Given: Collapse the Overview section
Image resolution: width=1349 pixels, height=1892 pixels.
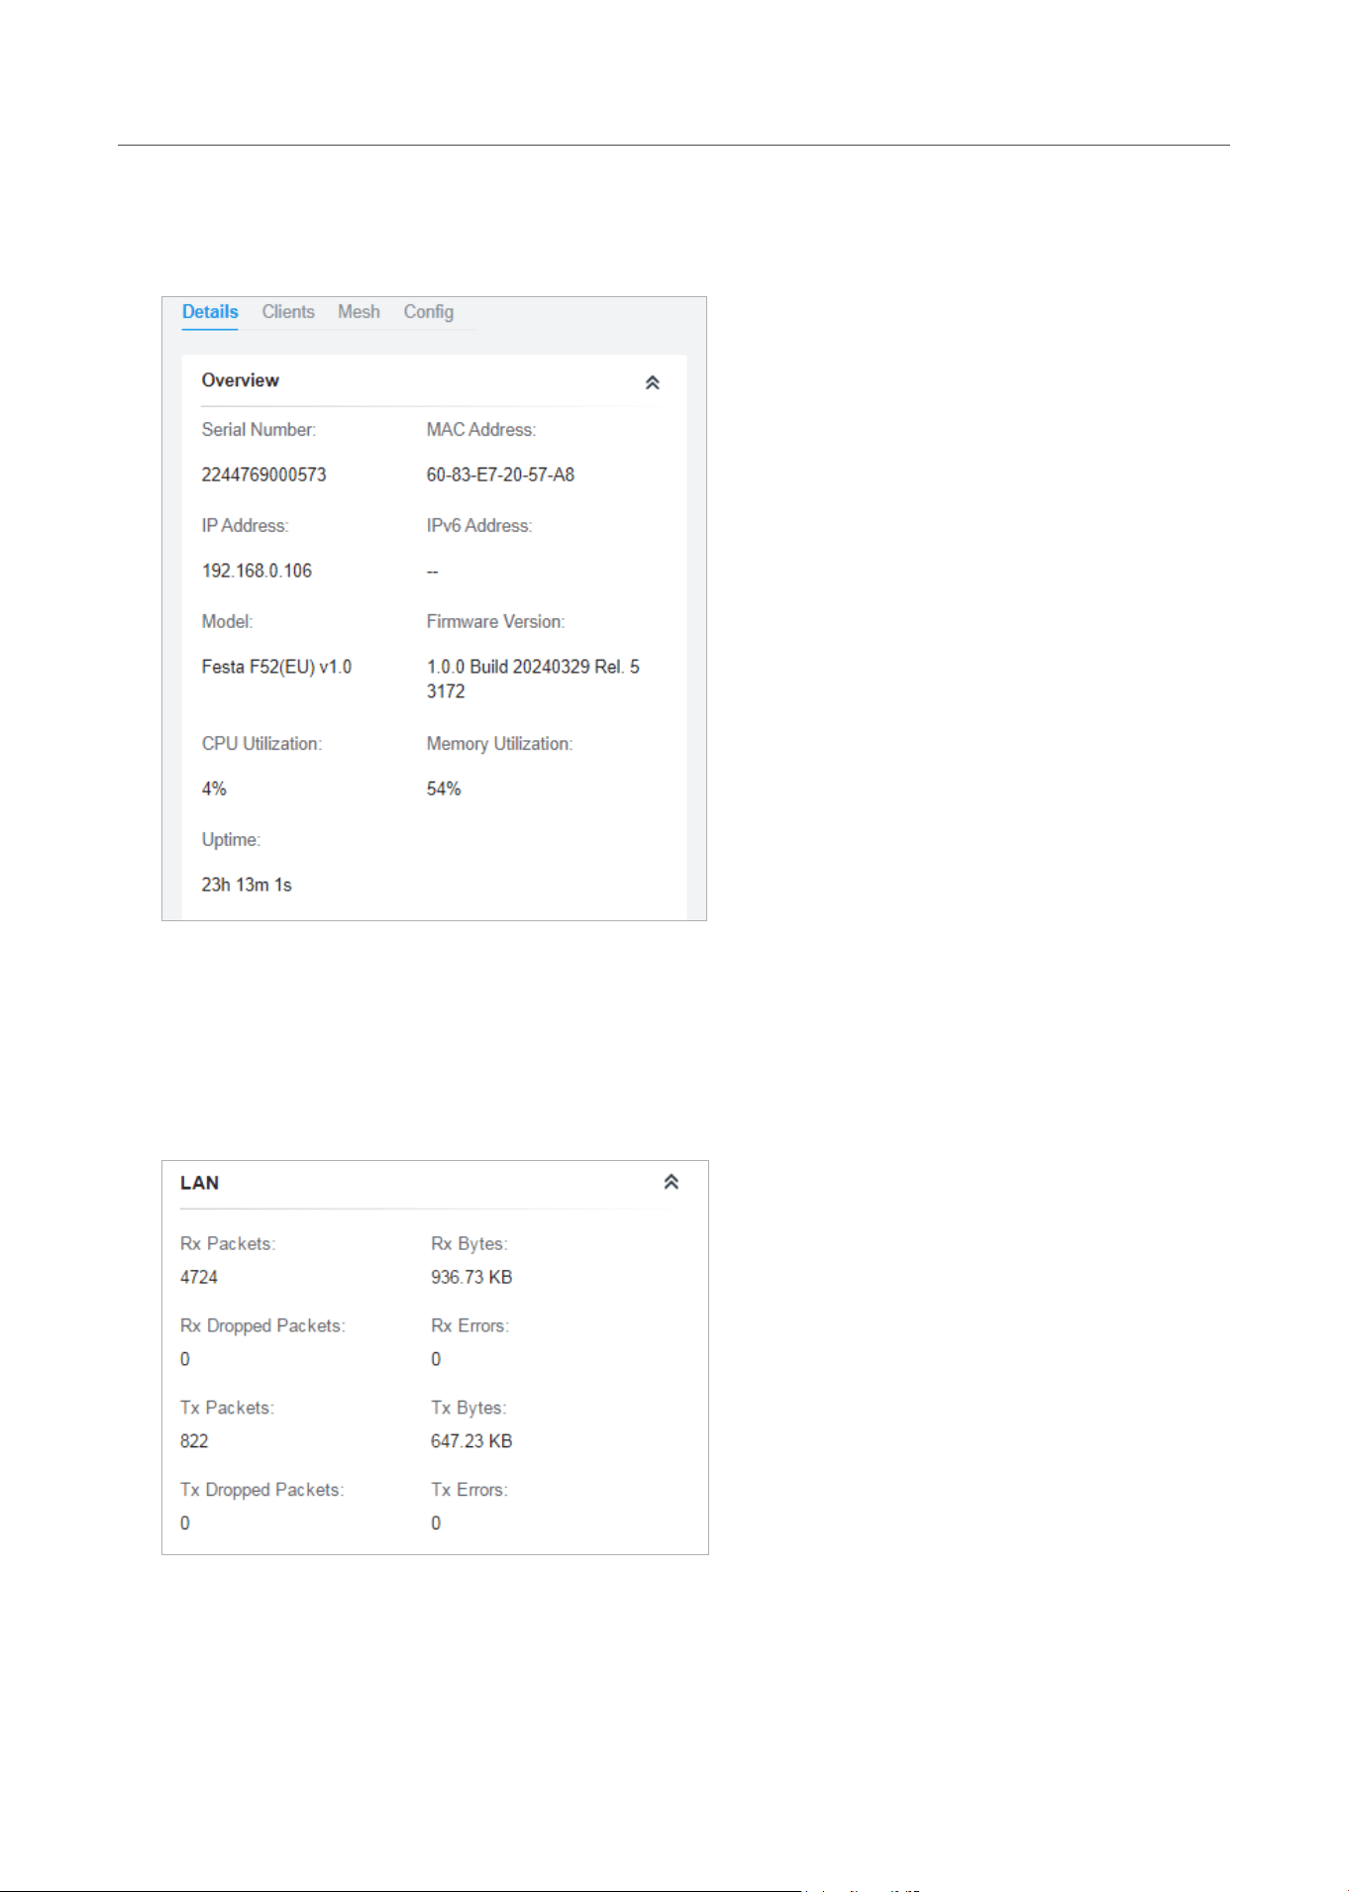Looking at the screenshot, I should (x=653, y=382).
